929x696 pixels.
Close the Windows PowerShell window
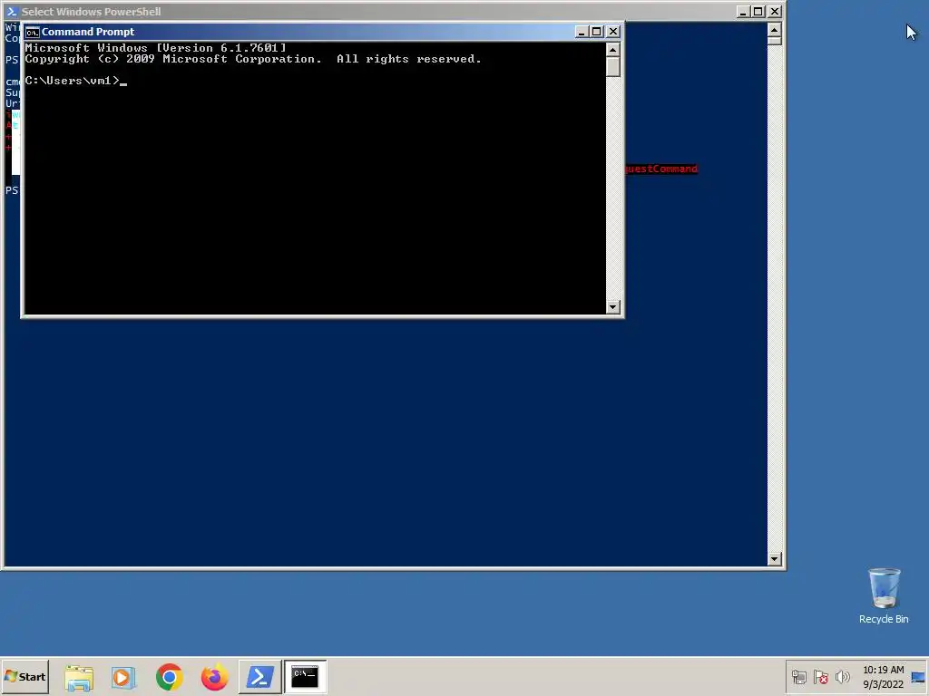pyautogui.click(x=775, y=11)
